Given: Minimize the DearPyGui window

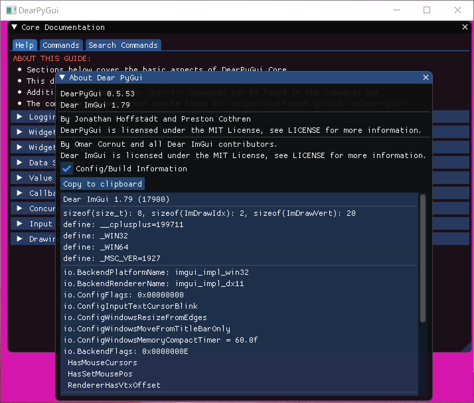Looking at the screenshot, I should coord(396,10).
